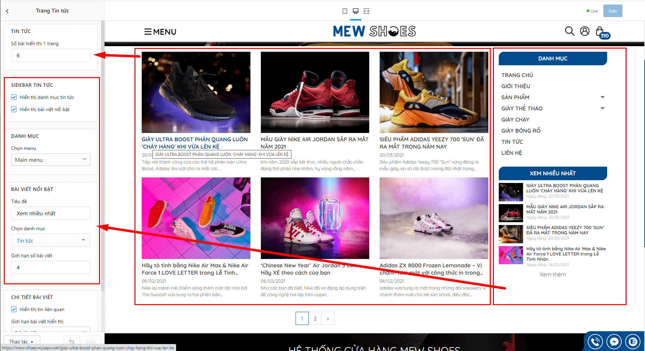Open the 'Tin tức' category dropdown
This screenshot has height=351, width=645.
[51, 241]
